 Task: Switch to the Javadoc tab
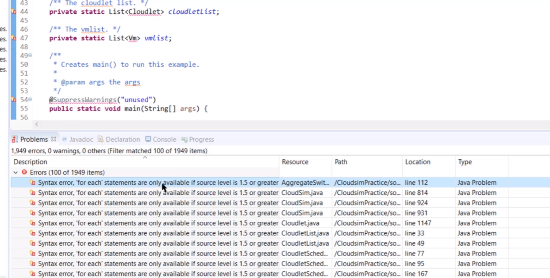[77, 139]
